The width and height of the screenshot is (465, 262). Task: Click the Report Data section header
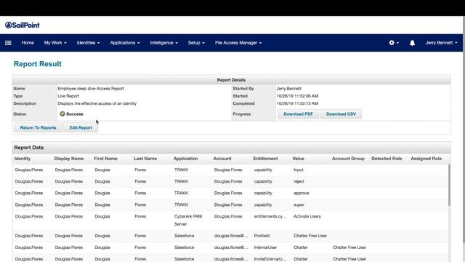29,148
